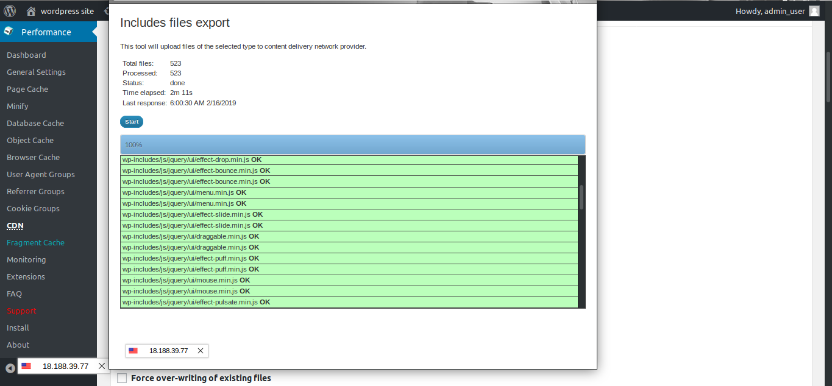Screen dimensions: 832x386
Task: Click the US flag in the dialog IP badge
Action: click(x=133, y=351)
